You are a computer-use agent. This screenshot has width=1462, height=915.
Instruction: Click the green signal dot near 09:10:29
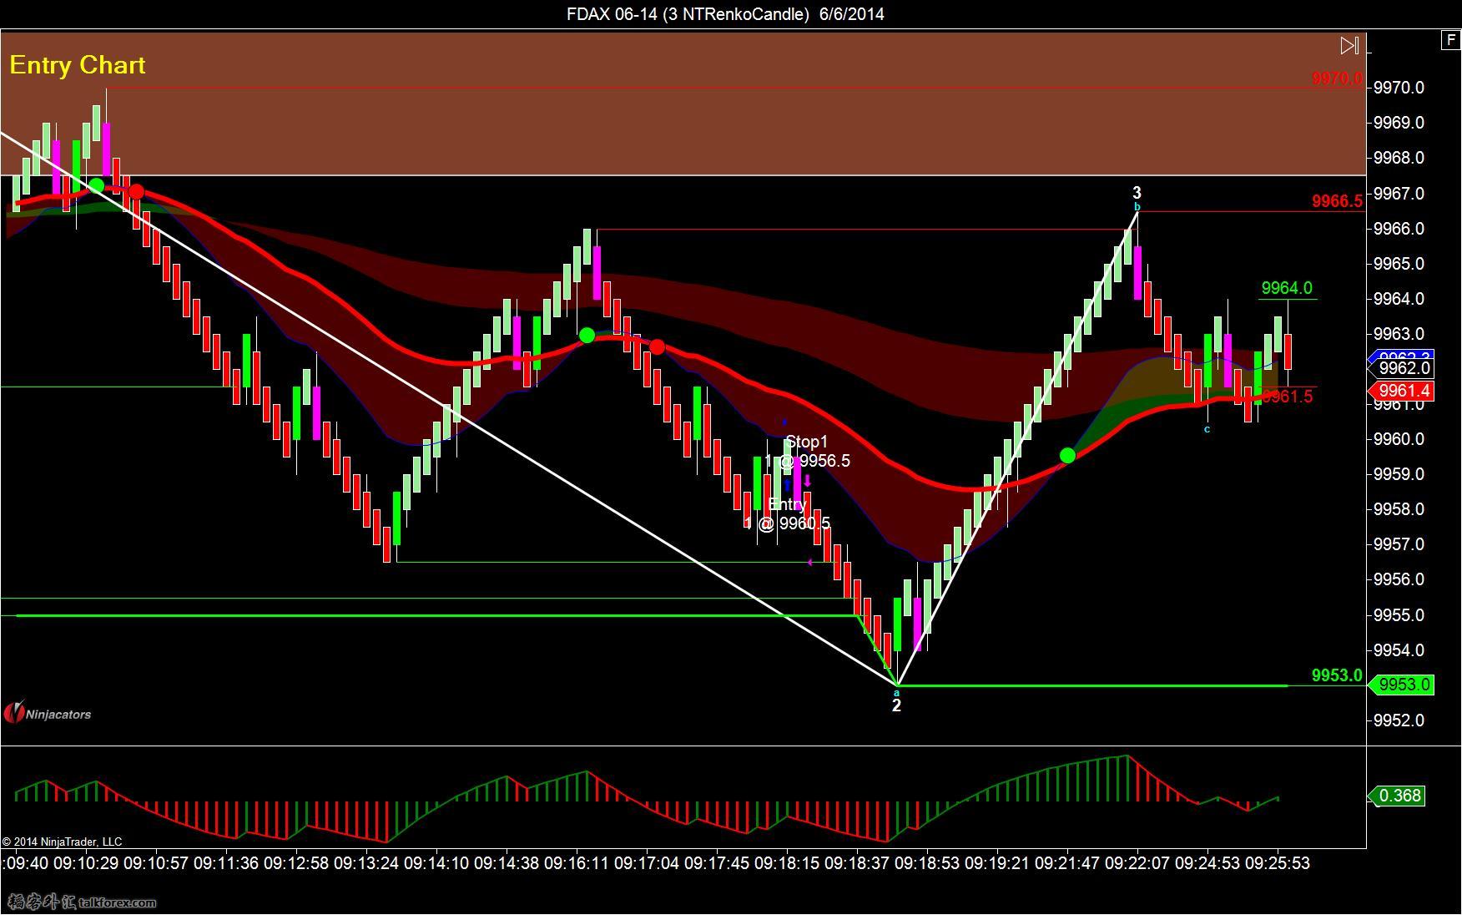(x=97, y=185)
